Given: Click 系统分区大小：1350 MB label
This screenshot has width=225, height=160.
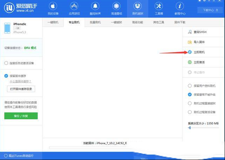Looking at the screenshot, I should coord(203,123).
